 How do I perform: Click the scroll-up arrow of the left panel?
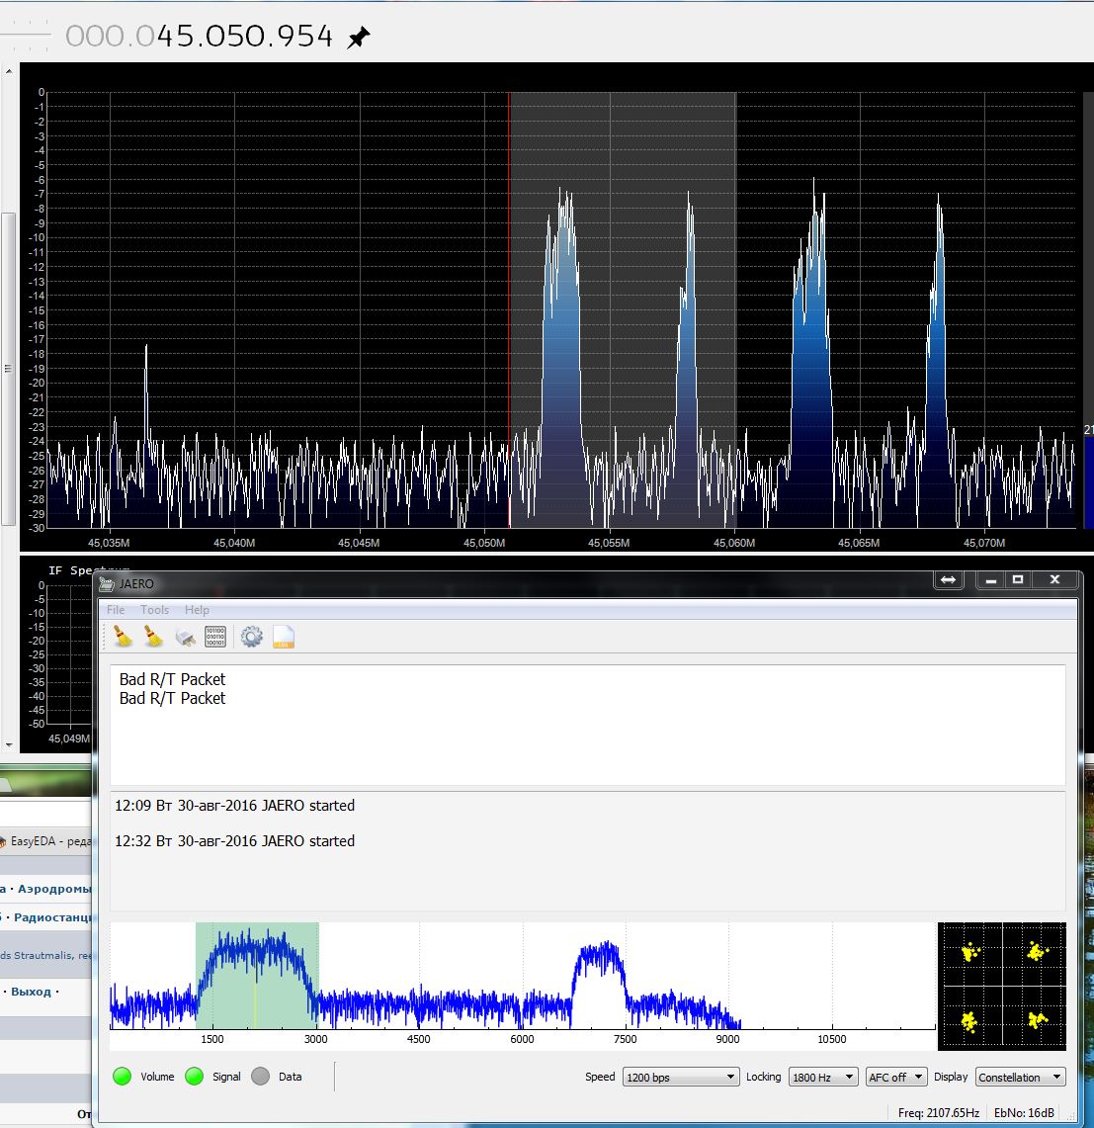pos(9,71)
